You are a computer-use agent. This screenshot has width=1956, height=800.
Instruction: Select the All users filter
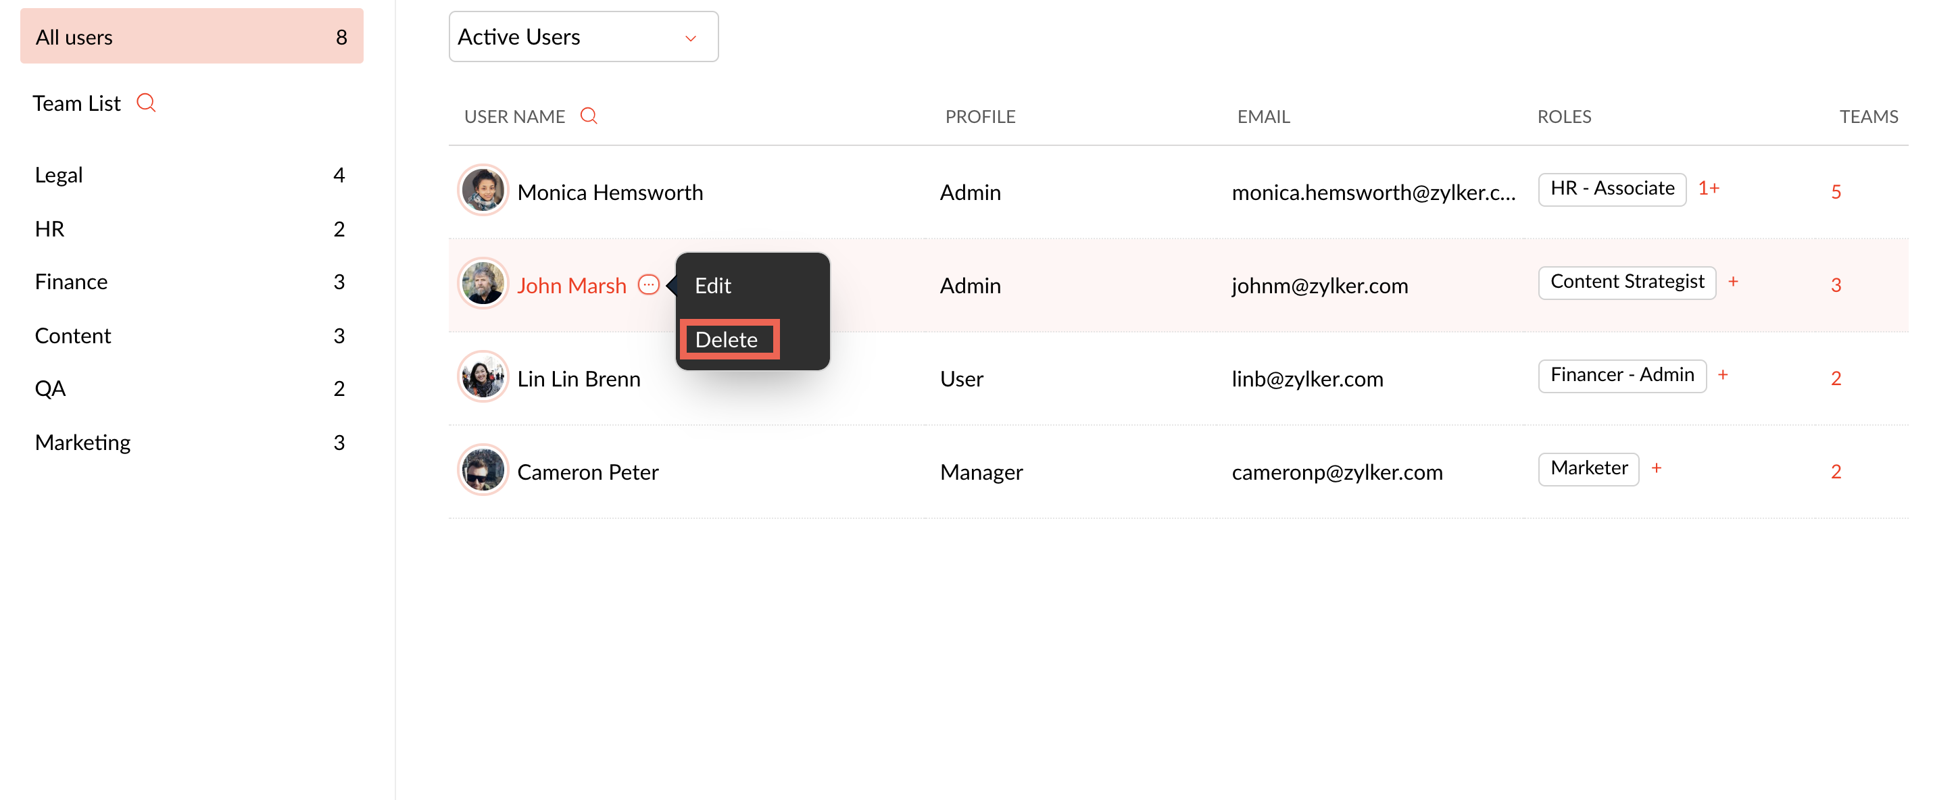point(191,36)
